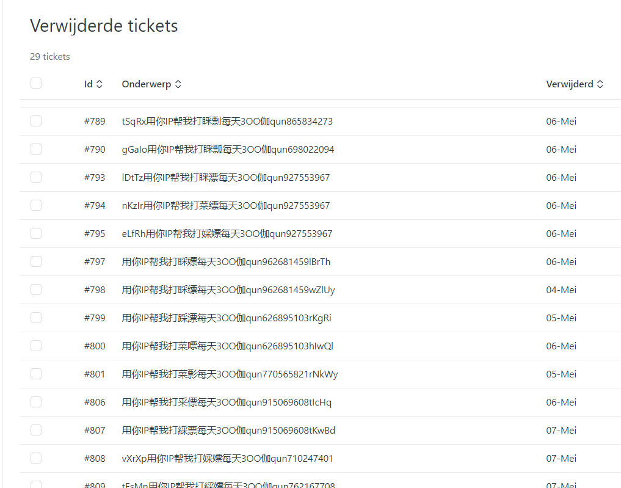Viewport: 621px width, 488px height.
Task: Enable the checkbox on ticket #806
Action: point(36,402)
